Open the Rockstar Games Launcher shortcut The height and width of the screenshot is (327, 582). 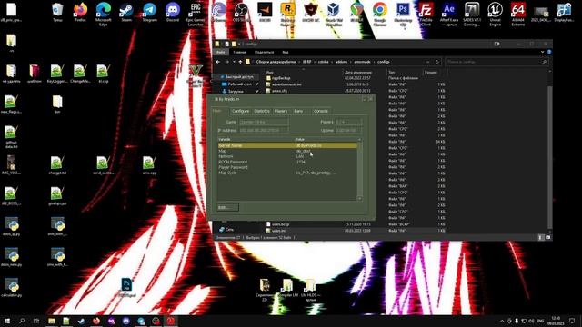click(x=287, y=15)
